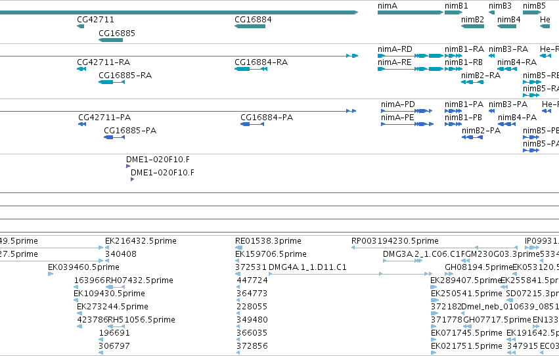Click the EK039460.5prime EST label
Viewport: 559px width, 356px height.
coord(83,267)
